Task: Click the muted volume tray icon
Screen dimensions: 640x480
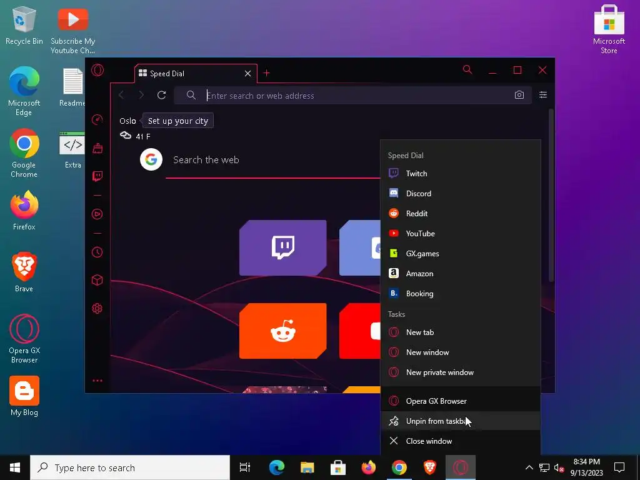Action: [x=559, y=467]
